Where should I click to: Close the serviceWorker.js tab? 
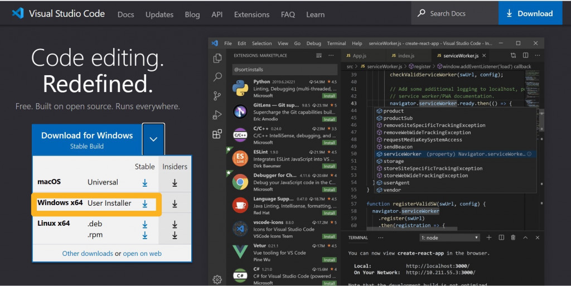point(484,55)
